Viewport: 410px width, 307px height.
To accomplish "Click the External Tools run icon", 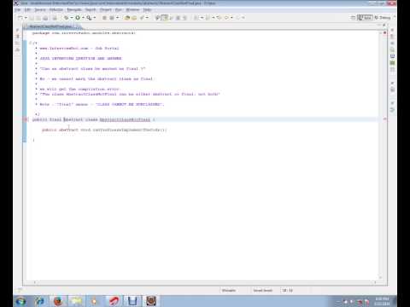I will point(89,18).
